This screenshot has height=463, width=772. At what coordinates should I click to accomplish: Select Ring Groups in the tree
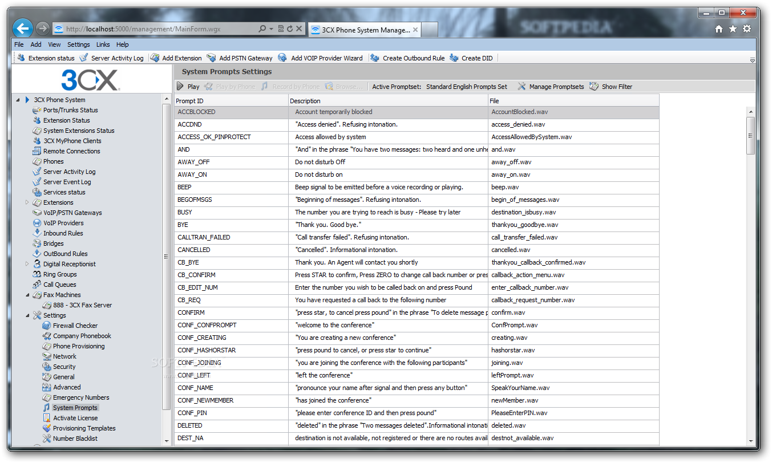coord(59,274)
